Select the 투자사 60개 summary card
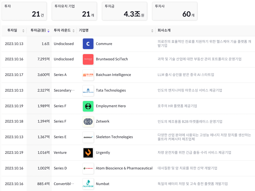The height and width of the screenshot is (191, 255). (174, 11)
